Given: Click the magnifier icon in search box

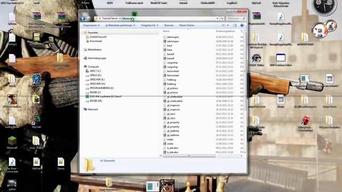Looking at the screenshot, I should pyautogui.click(x=244, y=19).
